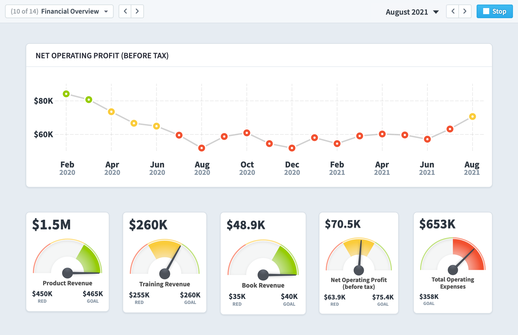
Task: Open the Training Revenue gauge card
Action: coord(165,262)
